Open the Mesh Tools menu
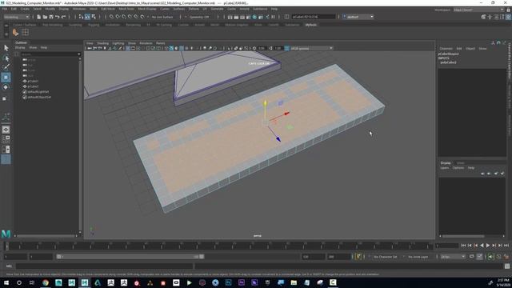The width and height of the screenshot is (512, 288). pos(126,9)
